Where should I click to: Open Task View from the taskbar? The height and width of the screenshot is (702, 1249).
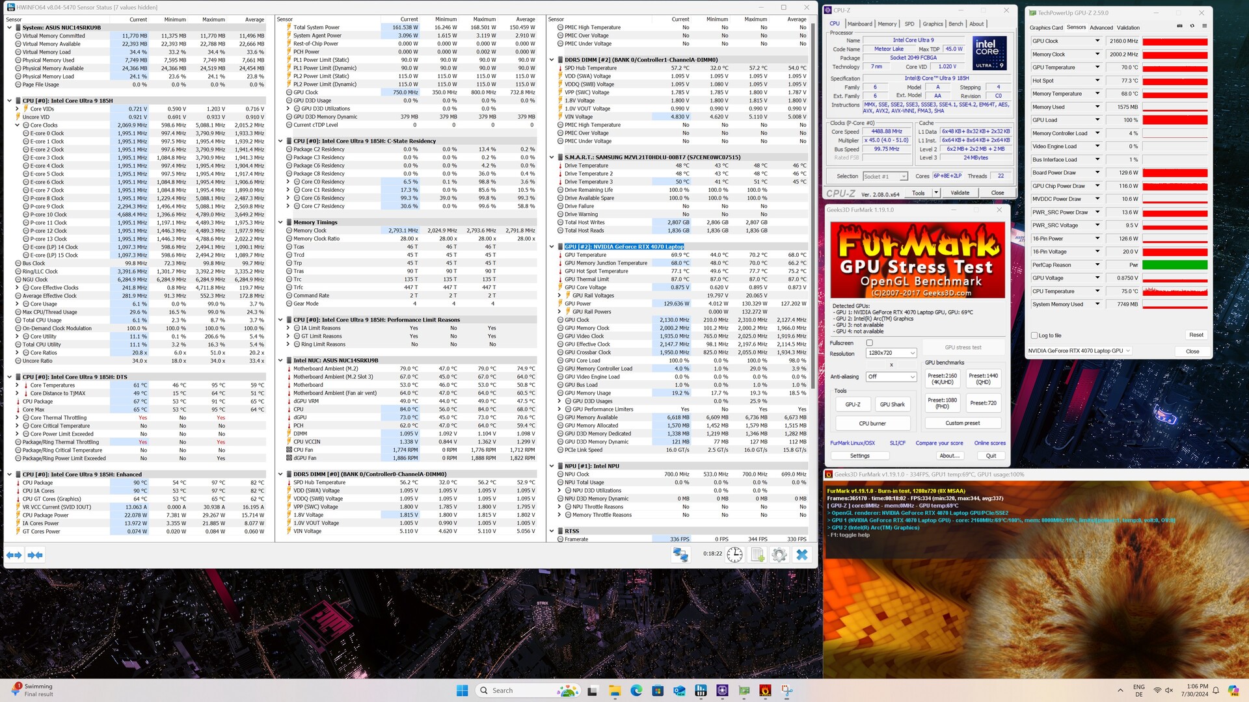592,690
